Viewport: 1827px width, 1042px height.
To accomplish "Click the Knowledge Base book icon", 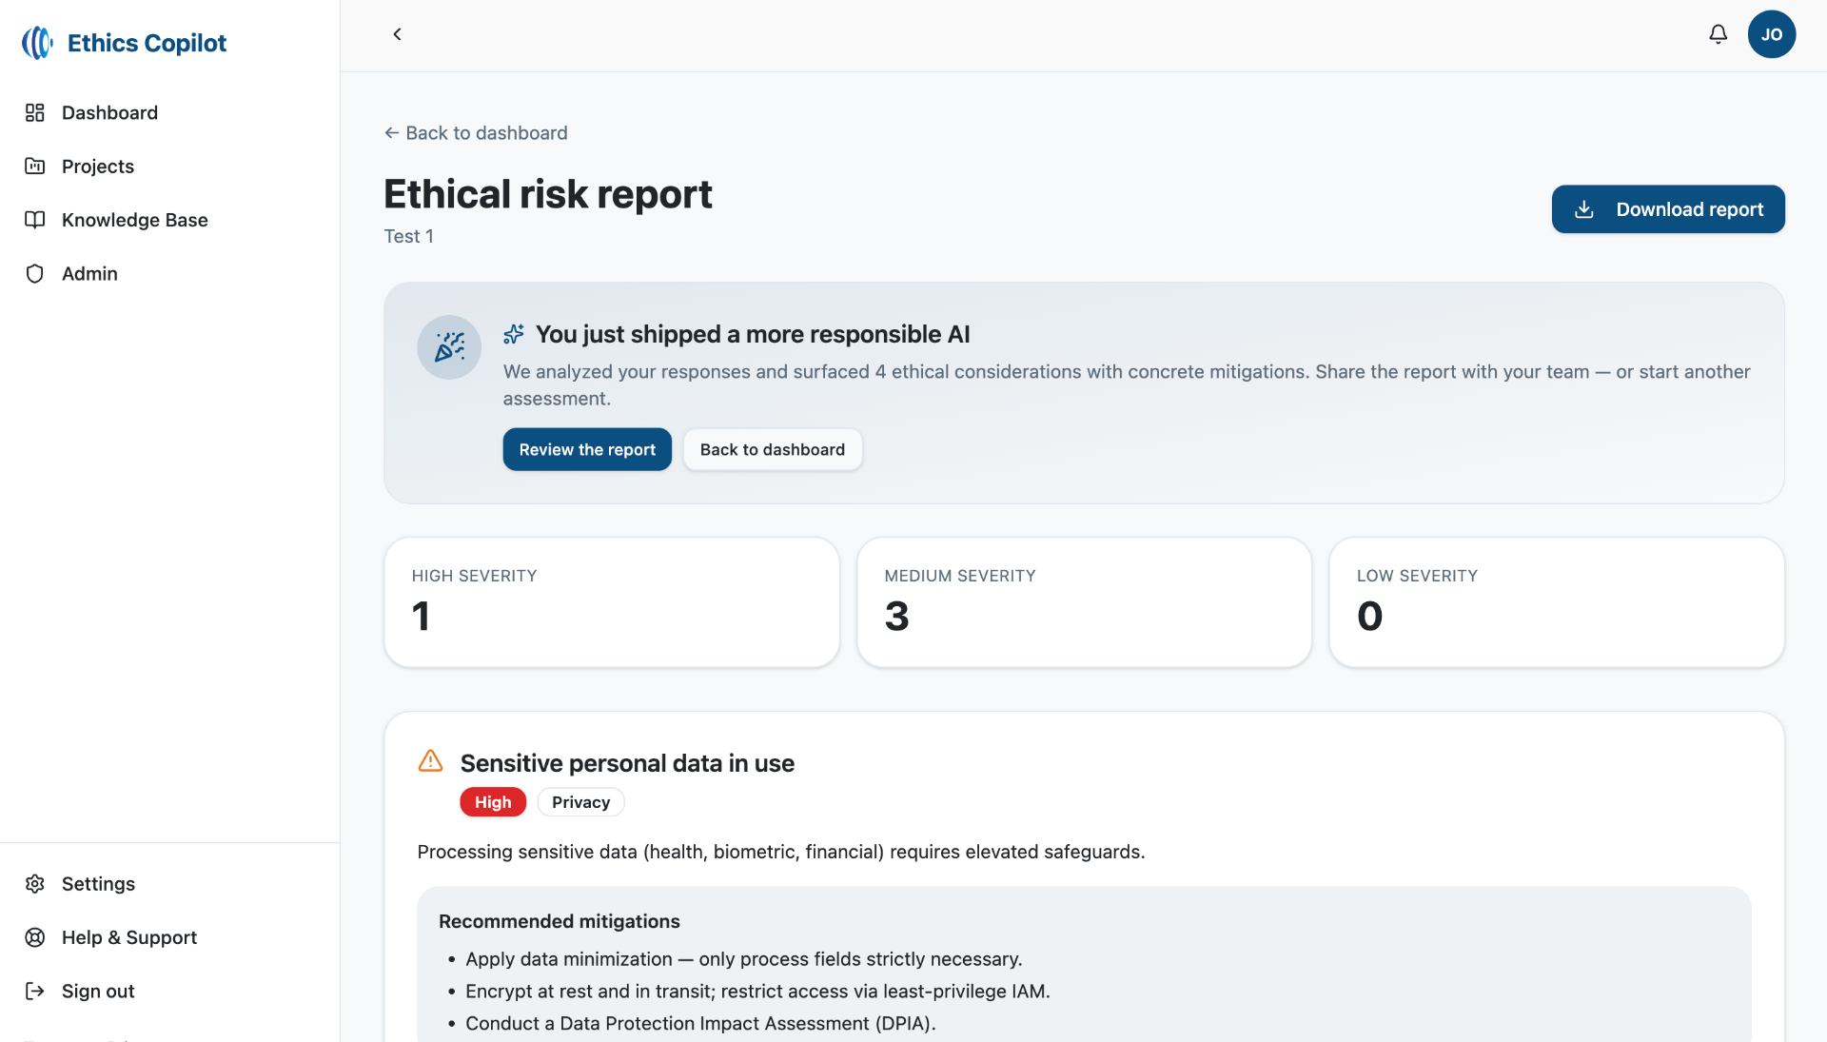I will point(35,220).
